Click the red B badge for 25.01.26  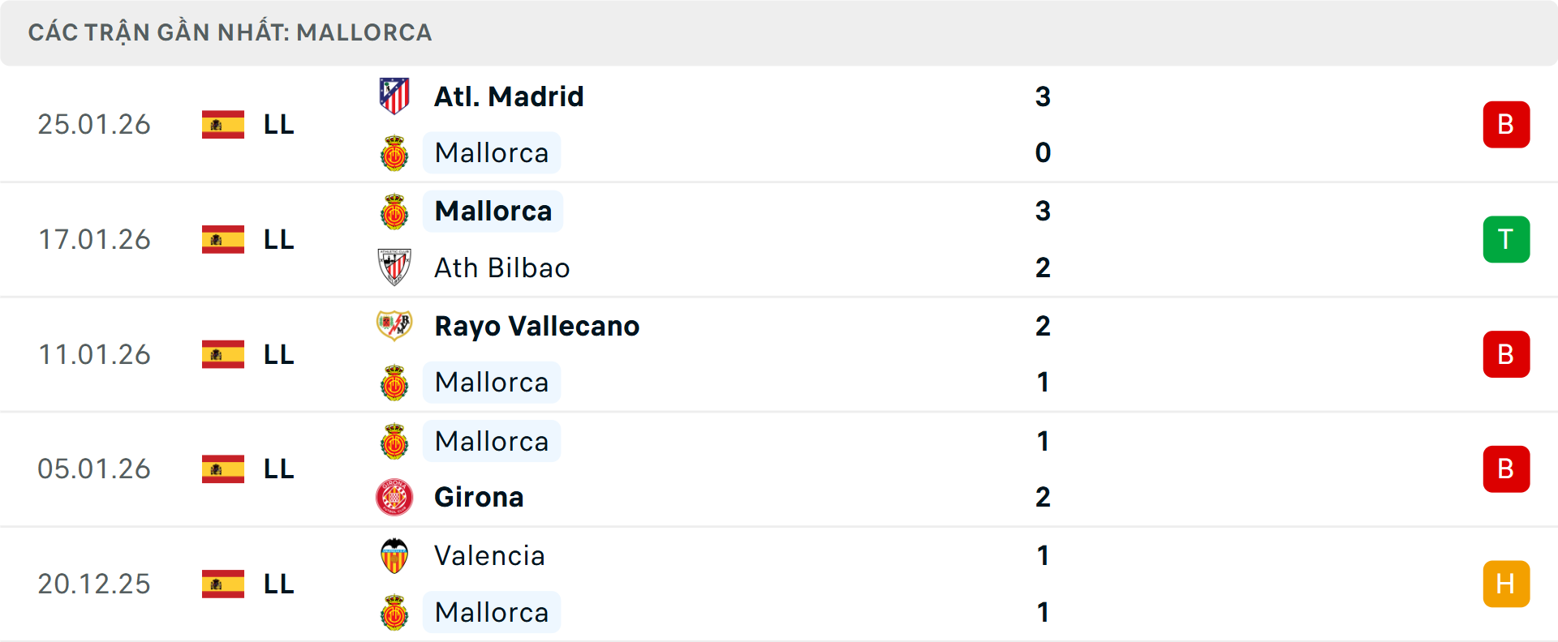(x=1505, y=125)
